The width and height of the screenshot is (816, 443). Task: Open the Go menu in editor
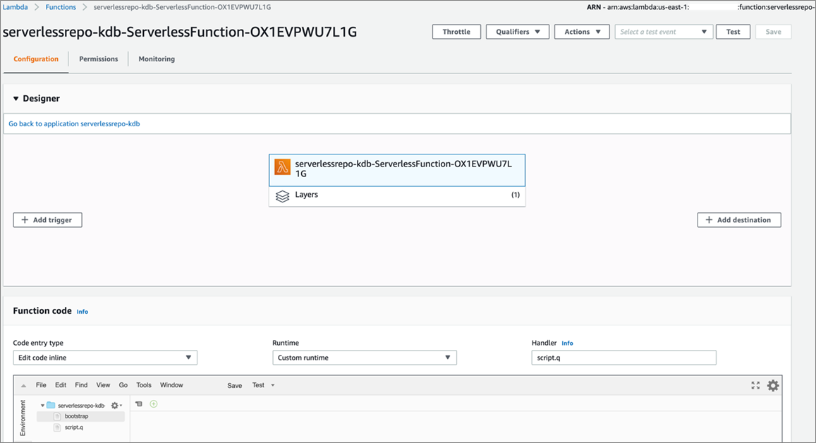(x=123, y=385)
